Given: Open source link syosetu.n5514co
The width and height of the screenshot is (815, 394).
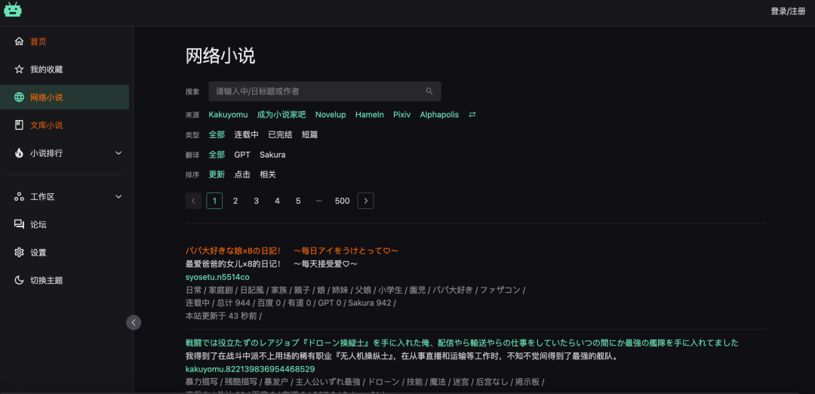Looking at the screenshot, I should tap(217, 277).
